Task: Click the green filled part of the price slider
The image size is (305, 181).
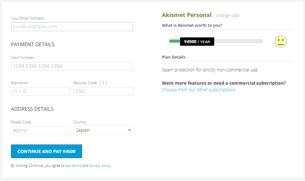Action: 174,41
